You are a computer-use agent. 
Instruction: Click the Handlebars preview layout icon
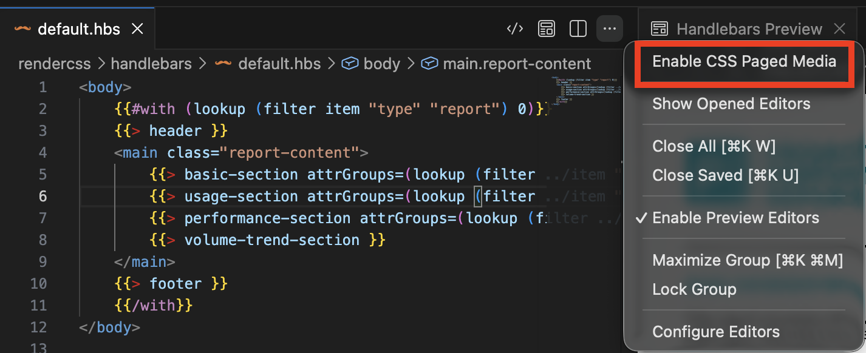pos(547,29)
